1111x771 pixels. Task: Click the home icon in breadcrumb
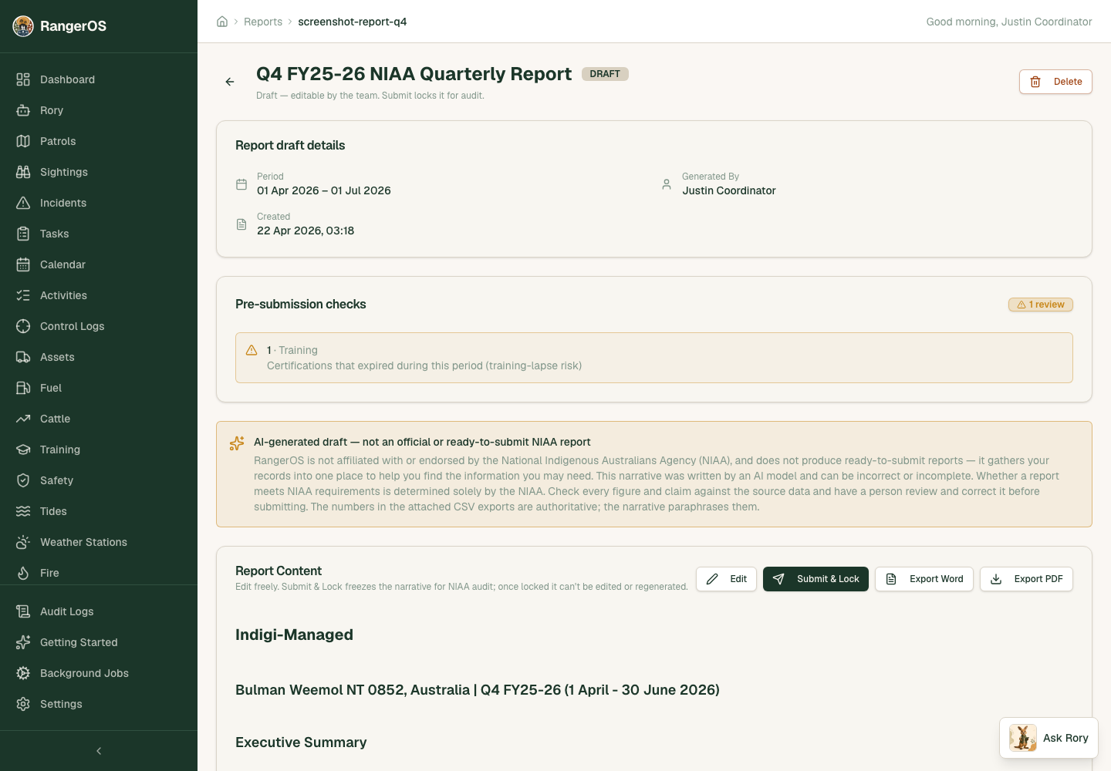coord(222,22)
